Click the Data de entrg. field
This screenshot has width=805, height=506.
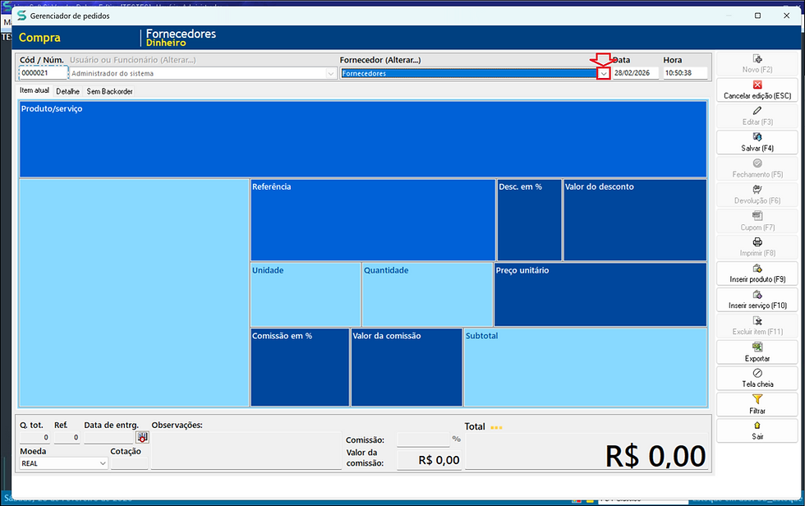(x=108, y=437)
